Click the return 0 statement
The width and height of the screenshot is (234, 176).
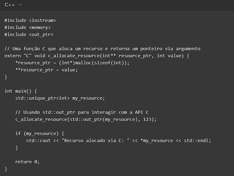pyautogui.click(x=27, y=162)
